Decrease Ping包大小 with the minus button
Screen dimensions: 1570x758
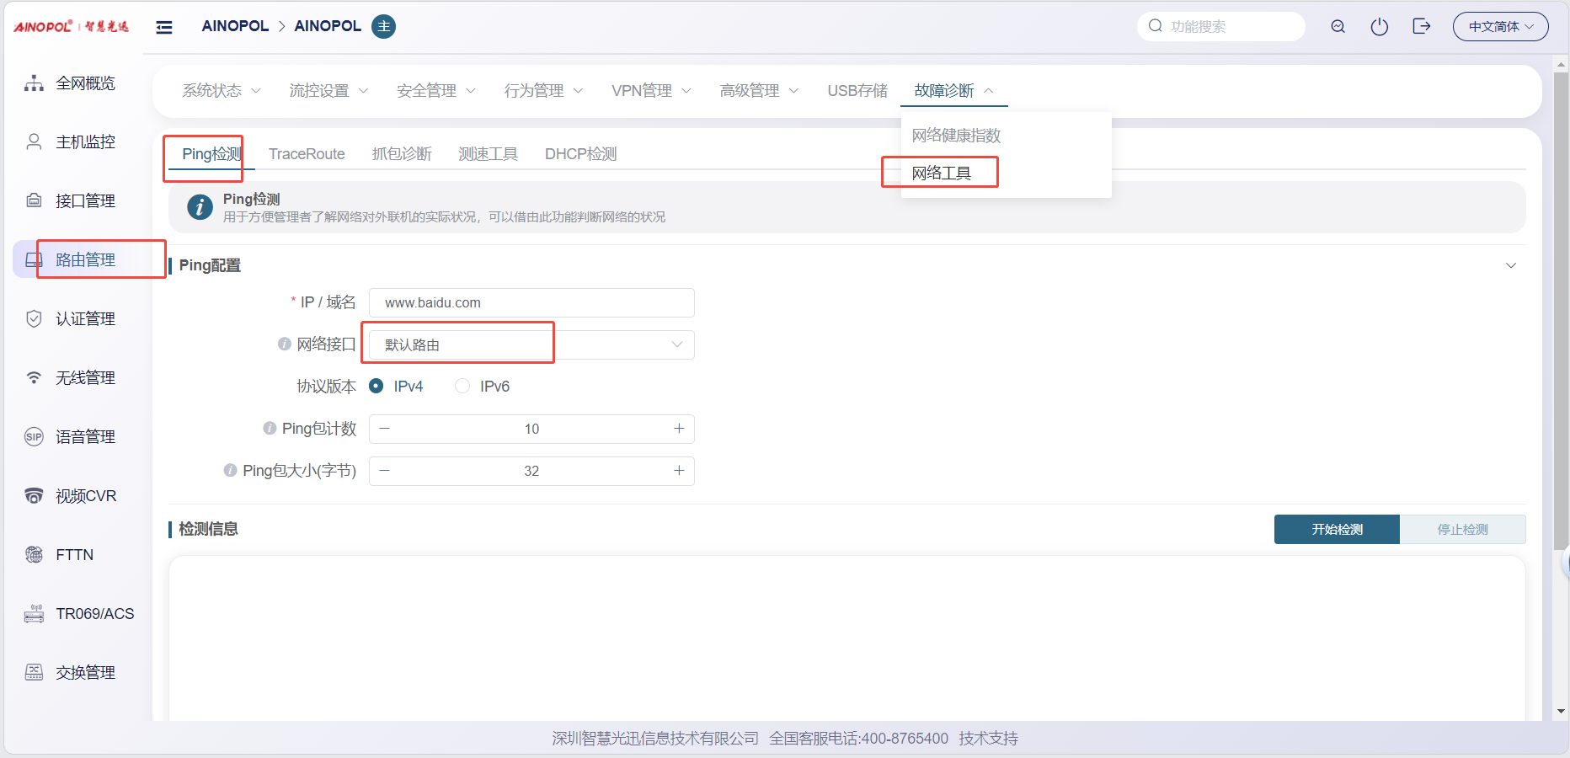pyautogui.click(x=385, y=471)
